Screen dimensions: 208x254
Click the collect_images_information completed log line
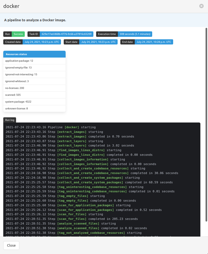click(x=81, y=164)
